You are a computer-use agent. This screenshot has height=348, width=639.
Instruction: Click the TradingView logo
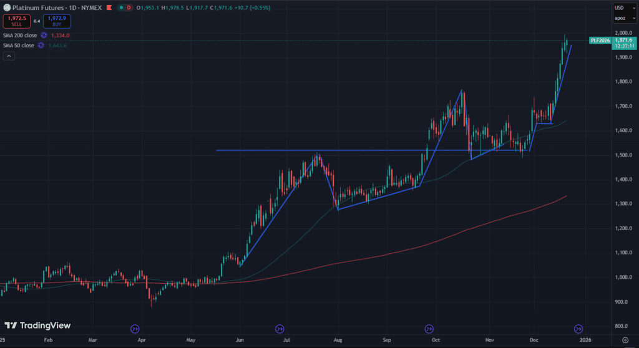(x=37, y=325)
